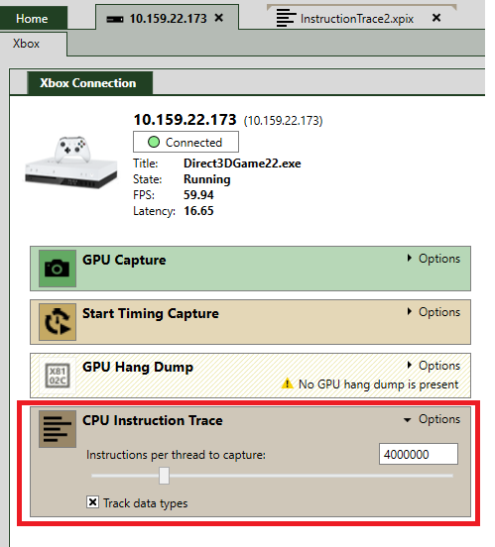Click the instructions per thread slider handle
Viewport: 495px width, 547px height.
pyautogui.click(x=165, y=476)
